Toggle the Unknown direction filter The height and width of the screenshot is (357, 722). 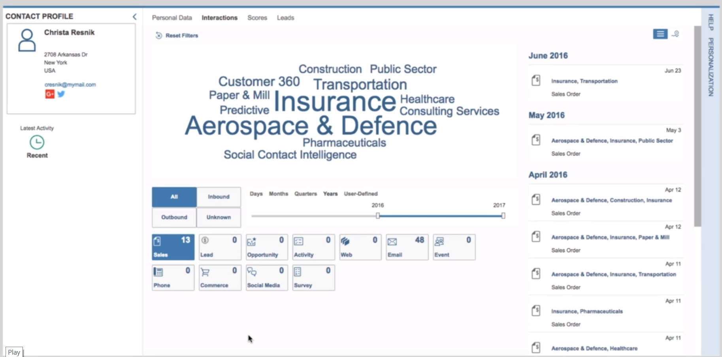pos(219,217)
